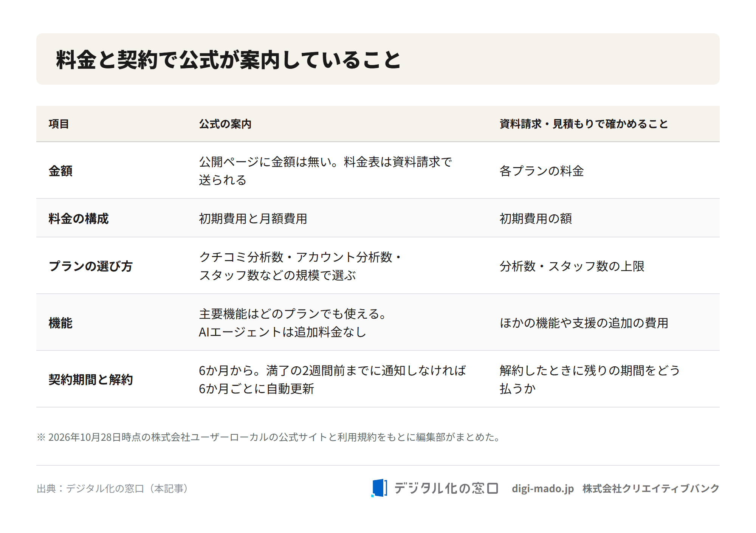Click the 機能 row label
The image size is (756, 533).
60,323
